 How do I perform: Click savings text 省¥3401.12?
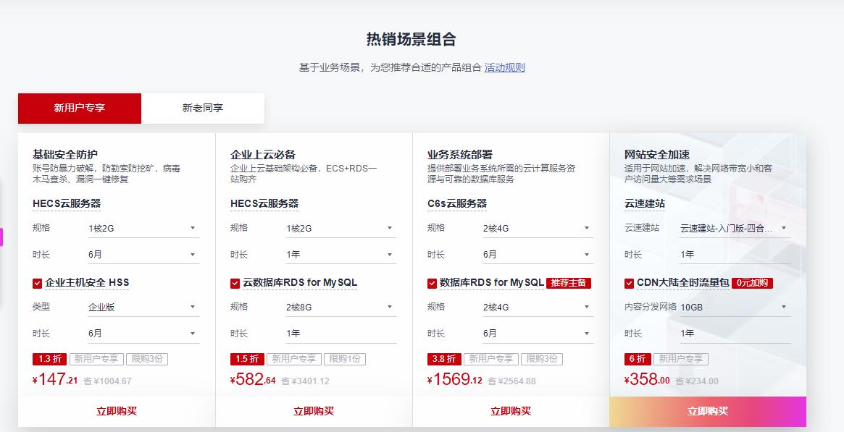305,381
